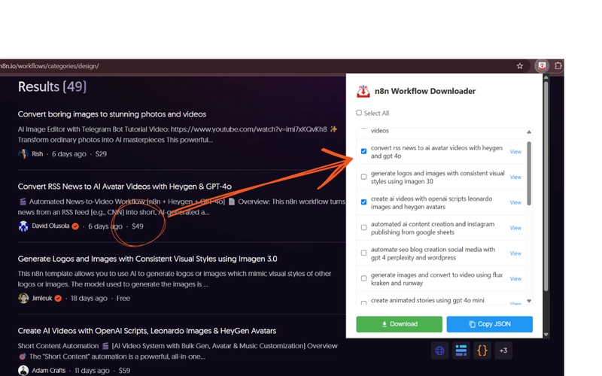Click Rish's author avatar
This screenshot has height=376, width=602.
coord(23,154)
